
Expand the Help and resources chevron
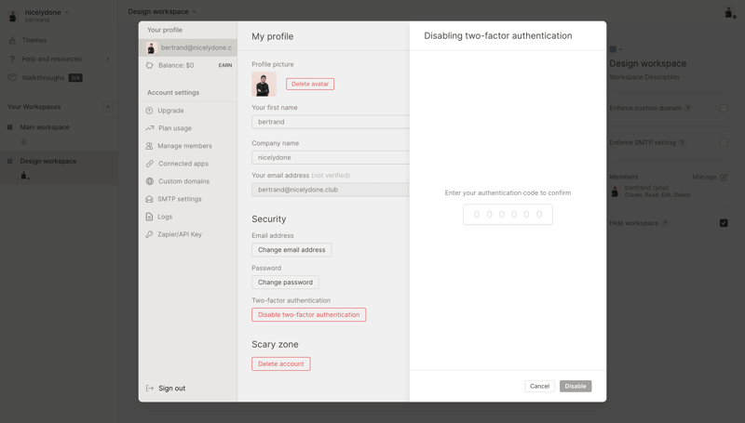tap(108, 59)
